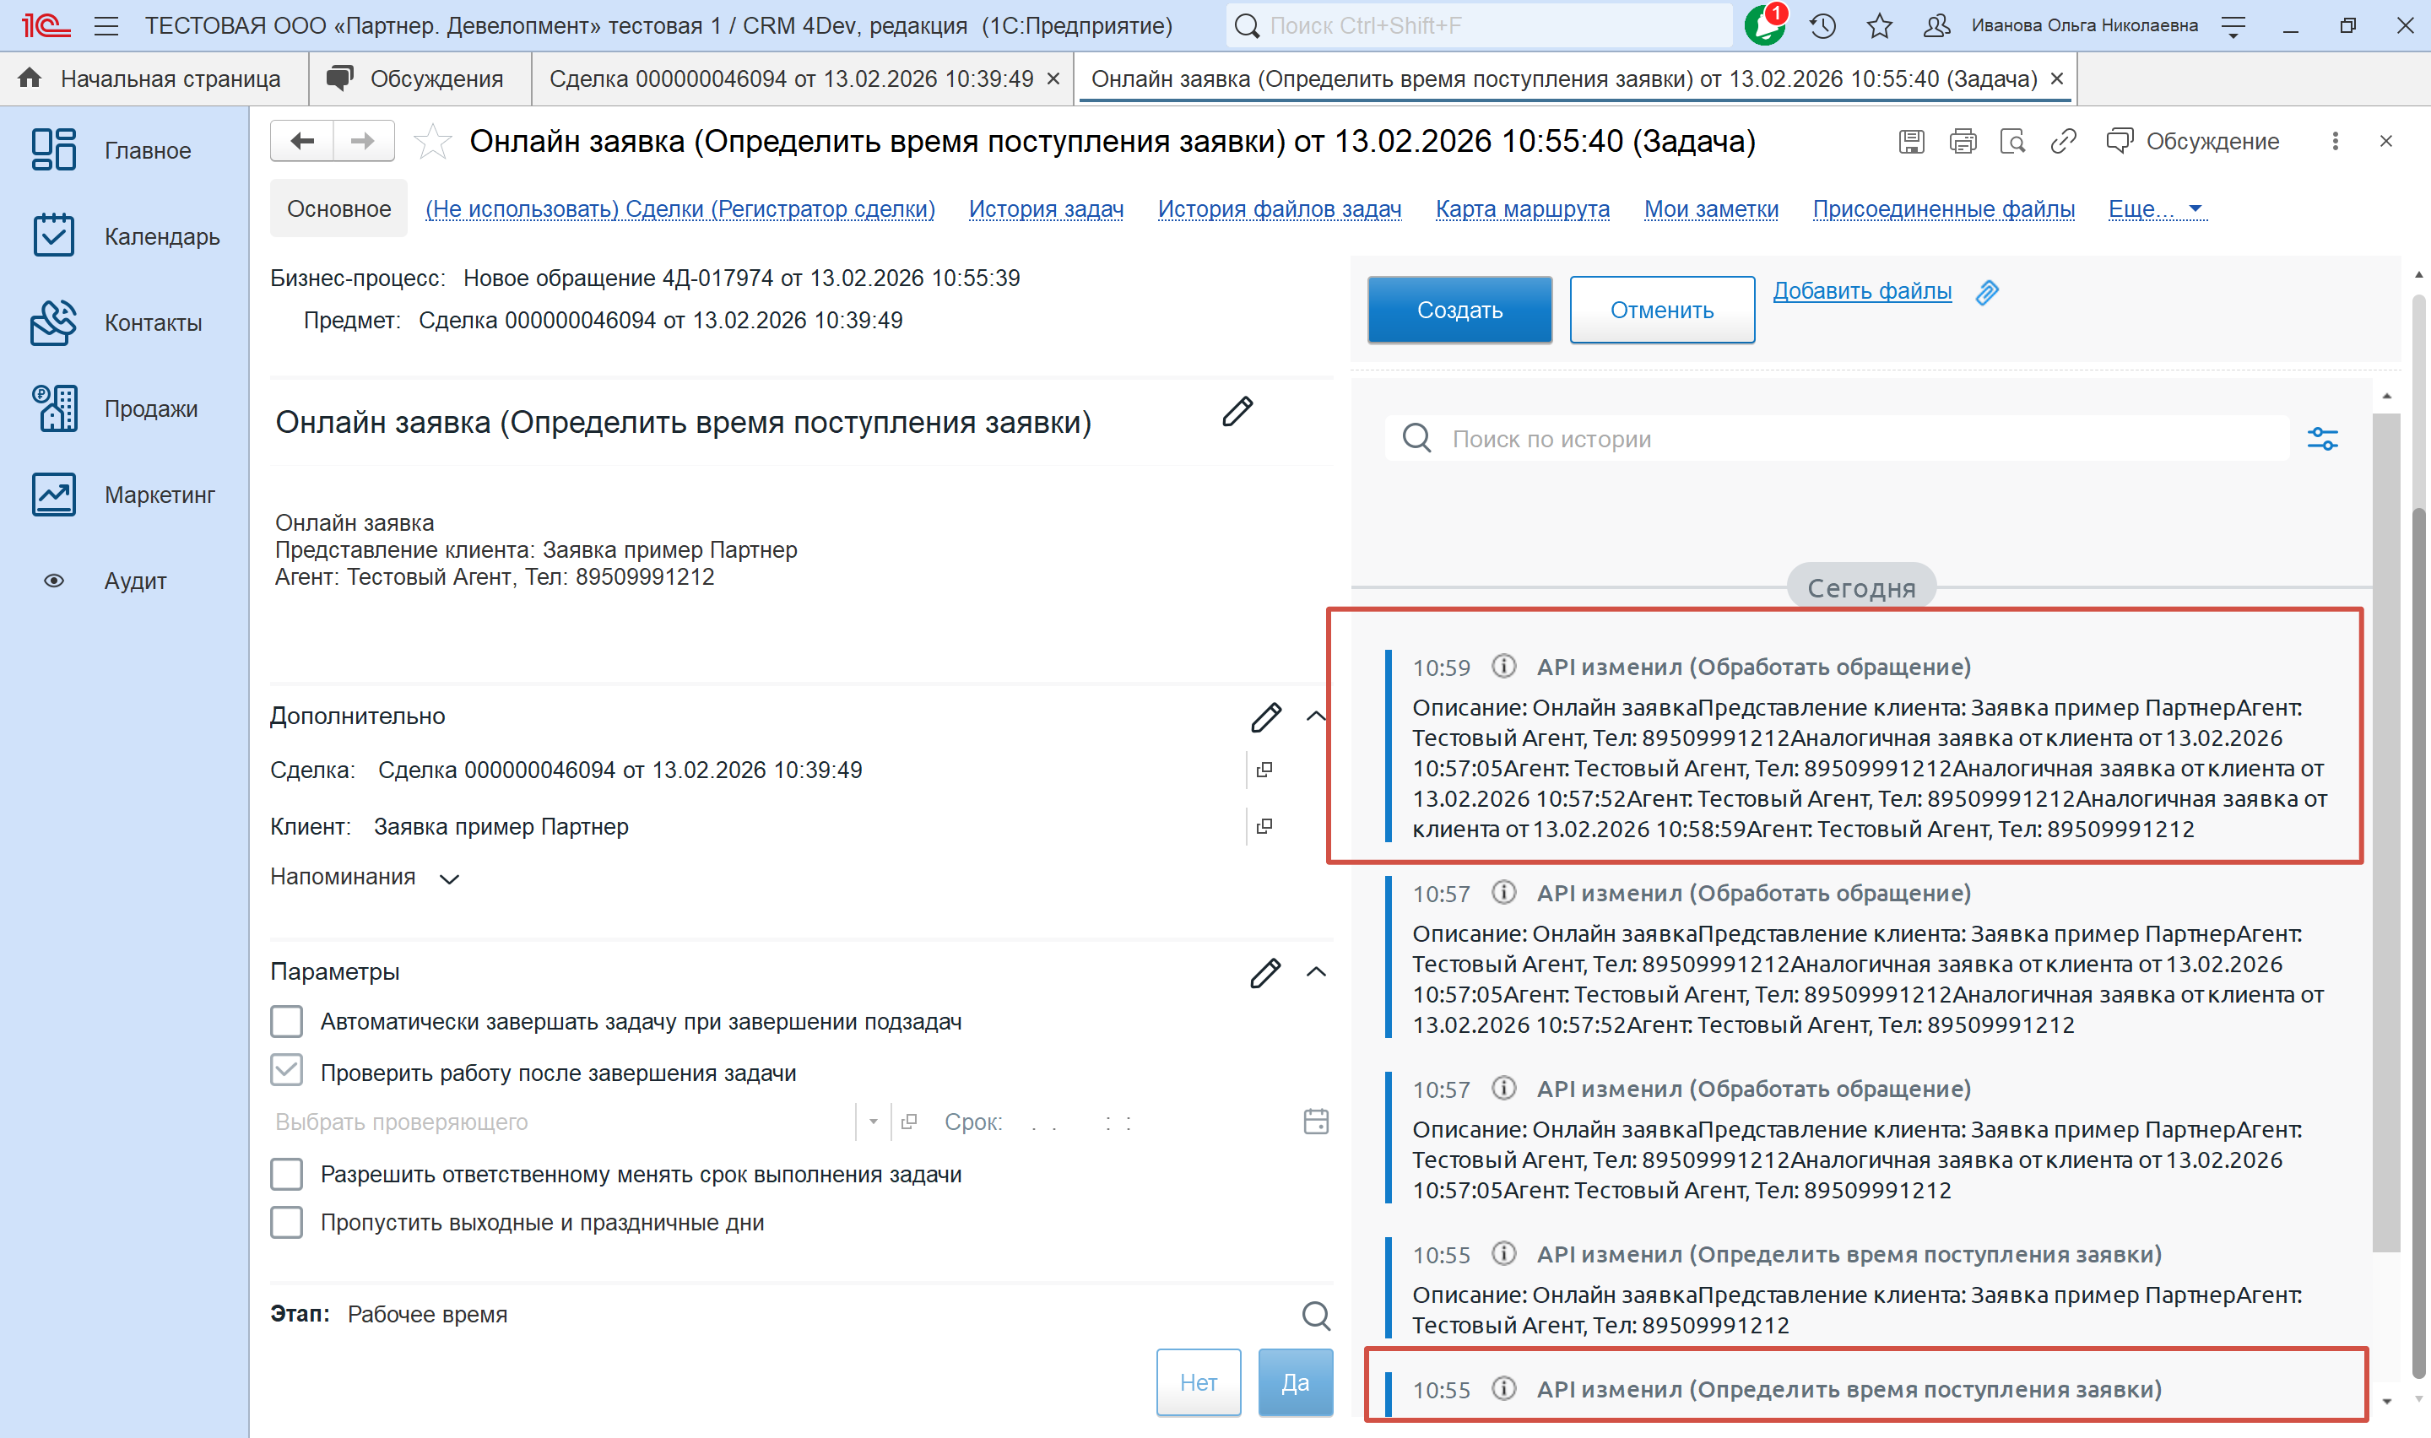Viewport: 2431px width, 1438px height.
Task: Click the favorites star next to task title
Action: pos(432,143)
